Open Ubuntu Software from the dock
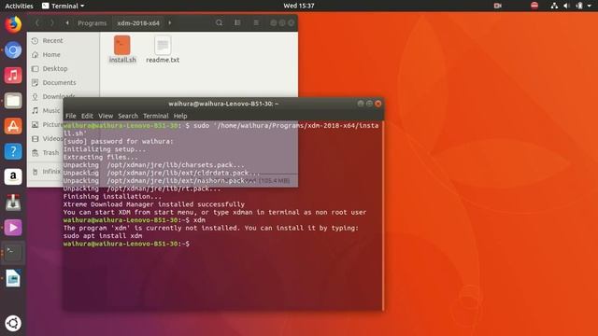 [13, 126]
